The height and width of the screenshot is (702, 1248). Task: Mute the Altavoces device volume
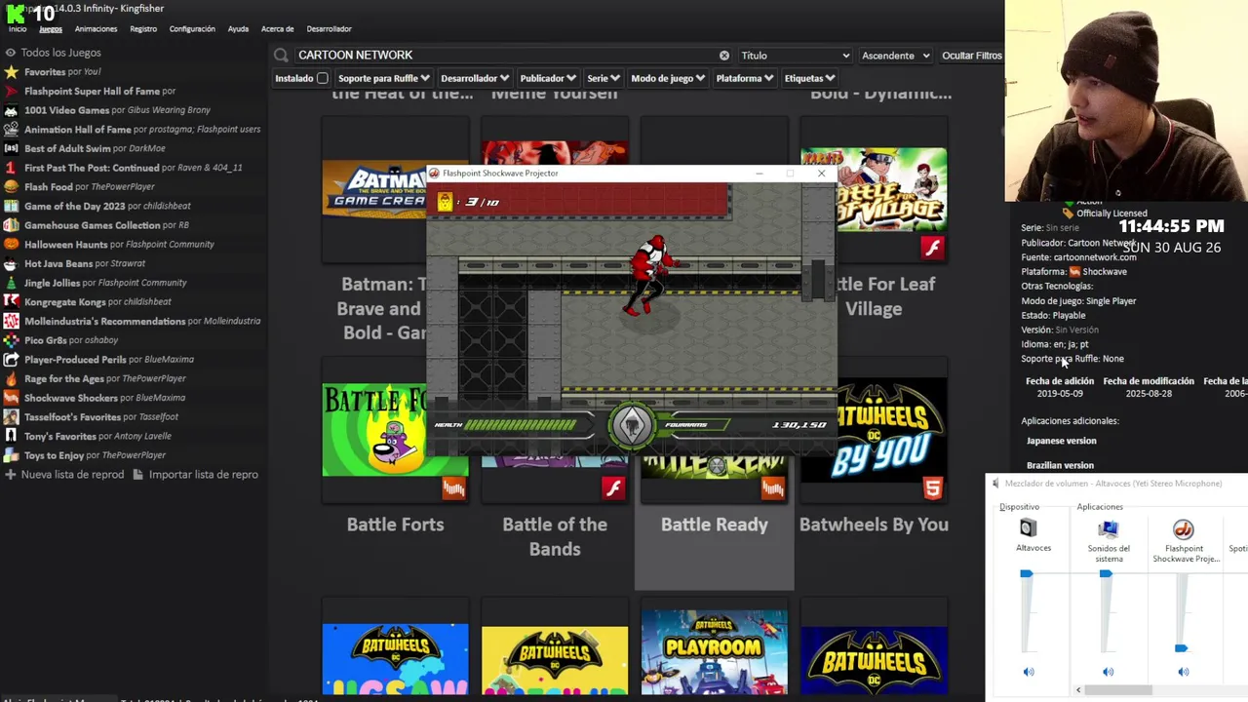(1029, 672)
